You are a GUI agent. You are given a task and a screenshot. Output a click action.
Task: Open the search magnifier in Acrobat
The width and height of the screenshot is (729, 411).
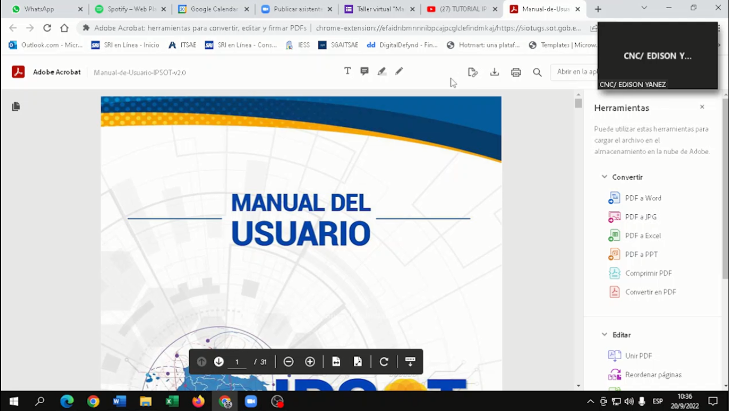pos(537,72)
